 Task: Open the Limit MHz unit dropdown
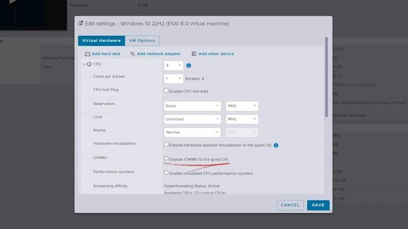tap(242, 119)
